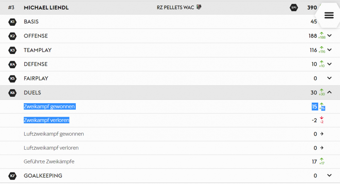Click the Geführte Zweikämpfe row label
The width and height of the screenshot is (340, 184).
[49, 162]
